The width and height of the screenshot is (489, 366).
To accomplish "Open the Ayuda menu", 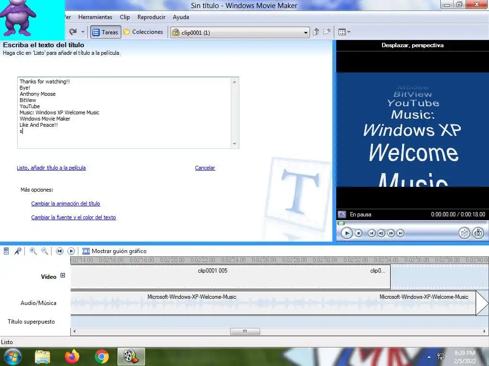I will (x=181, y=17).
